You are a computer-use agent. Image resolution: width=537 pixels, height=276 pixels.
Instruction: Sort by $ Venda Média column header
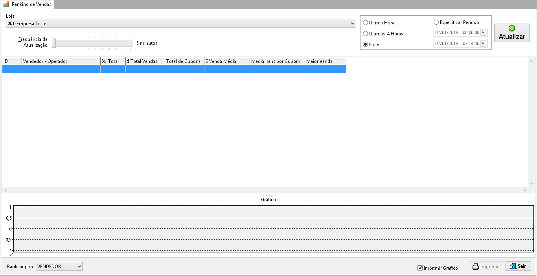227,61
